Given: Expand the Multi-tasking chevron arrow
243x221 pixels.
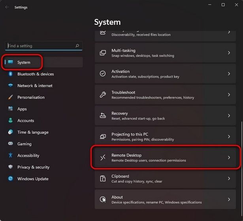Looking at the screenshot, I should click(x=229, y=53).
